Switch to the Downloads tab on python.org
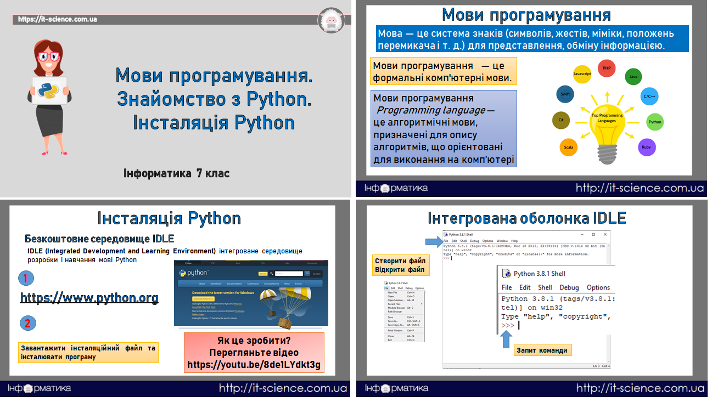Screen dimensions: 712x402 [216, 284]
